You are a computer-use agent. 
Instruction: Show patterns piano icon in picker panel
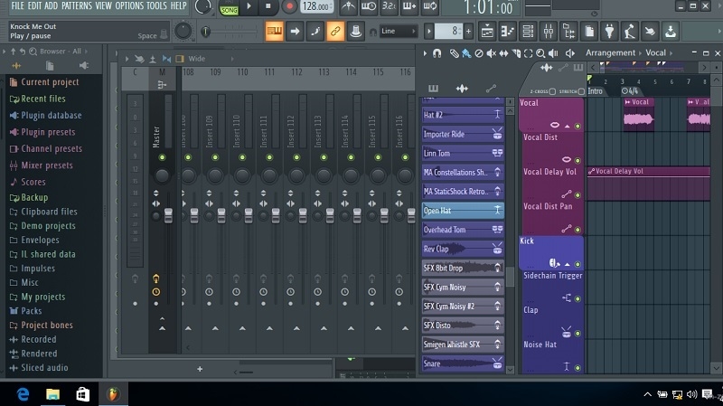[x=433, y=89]
